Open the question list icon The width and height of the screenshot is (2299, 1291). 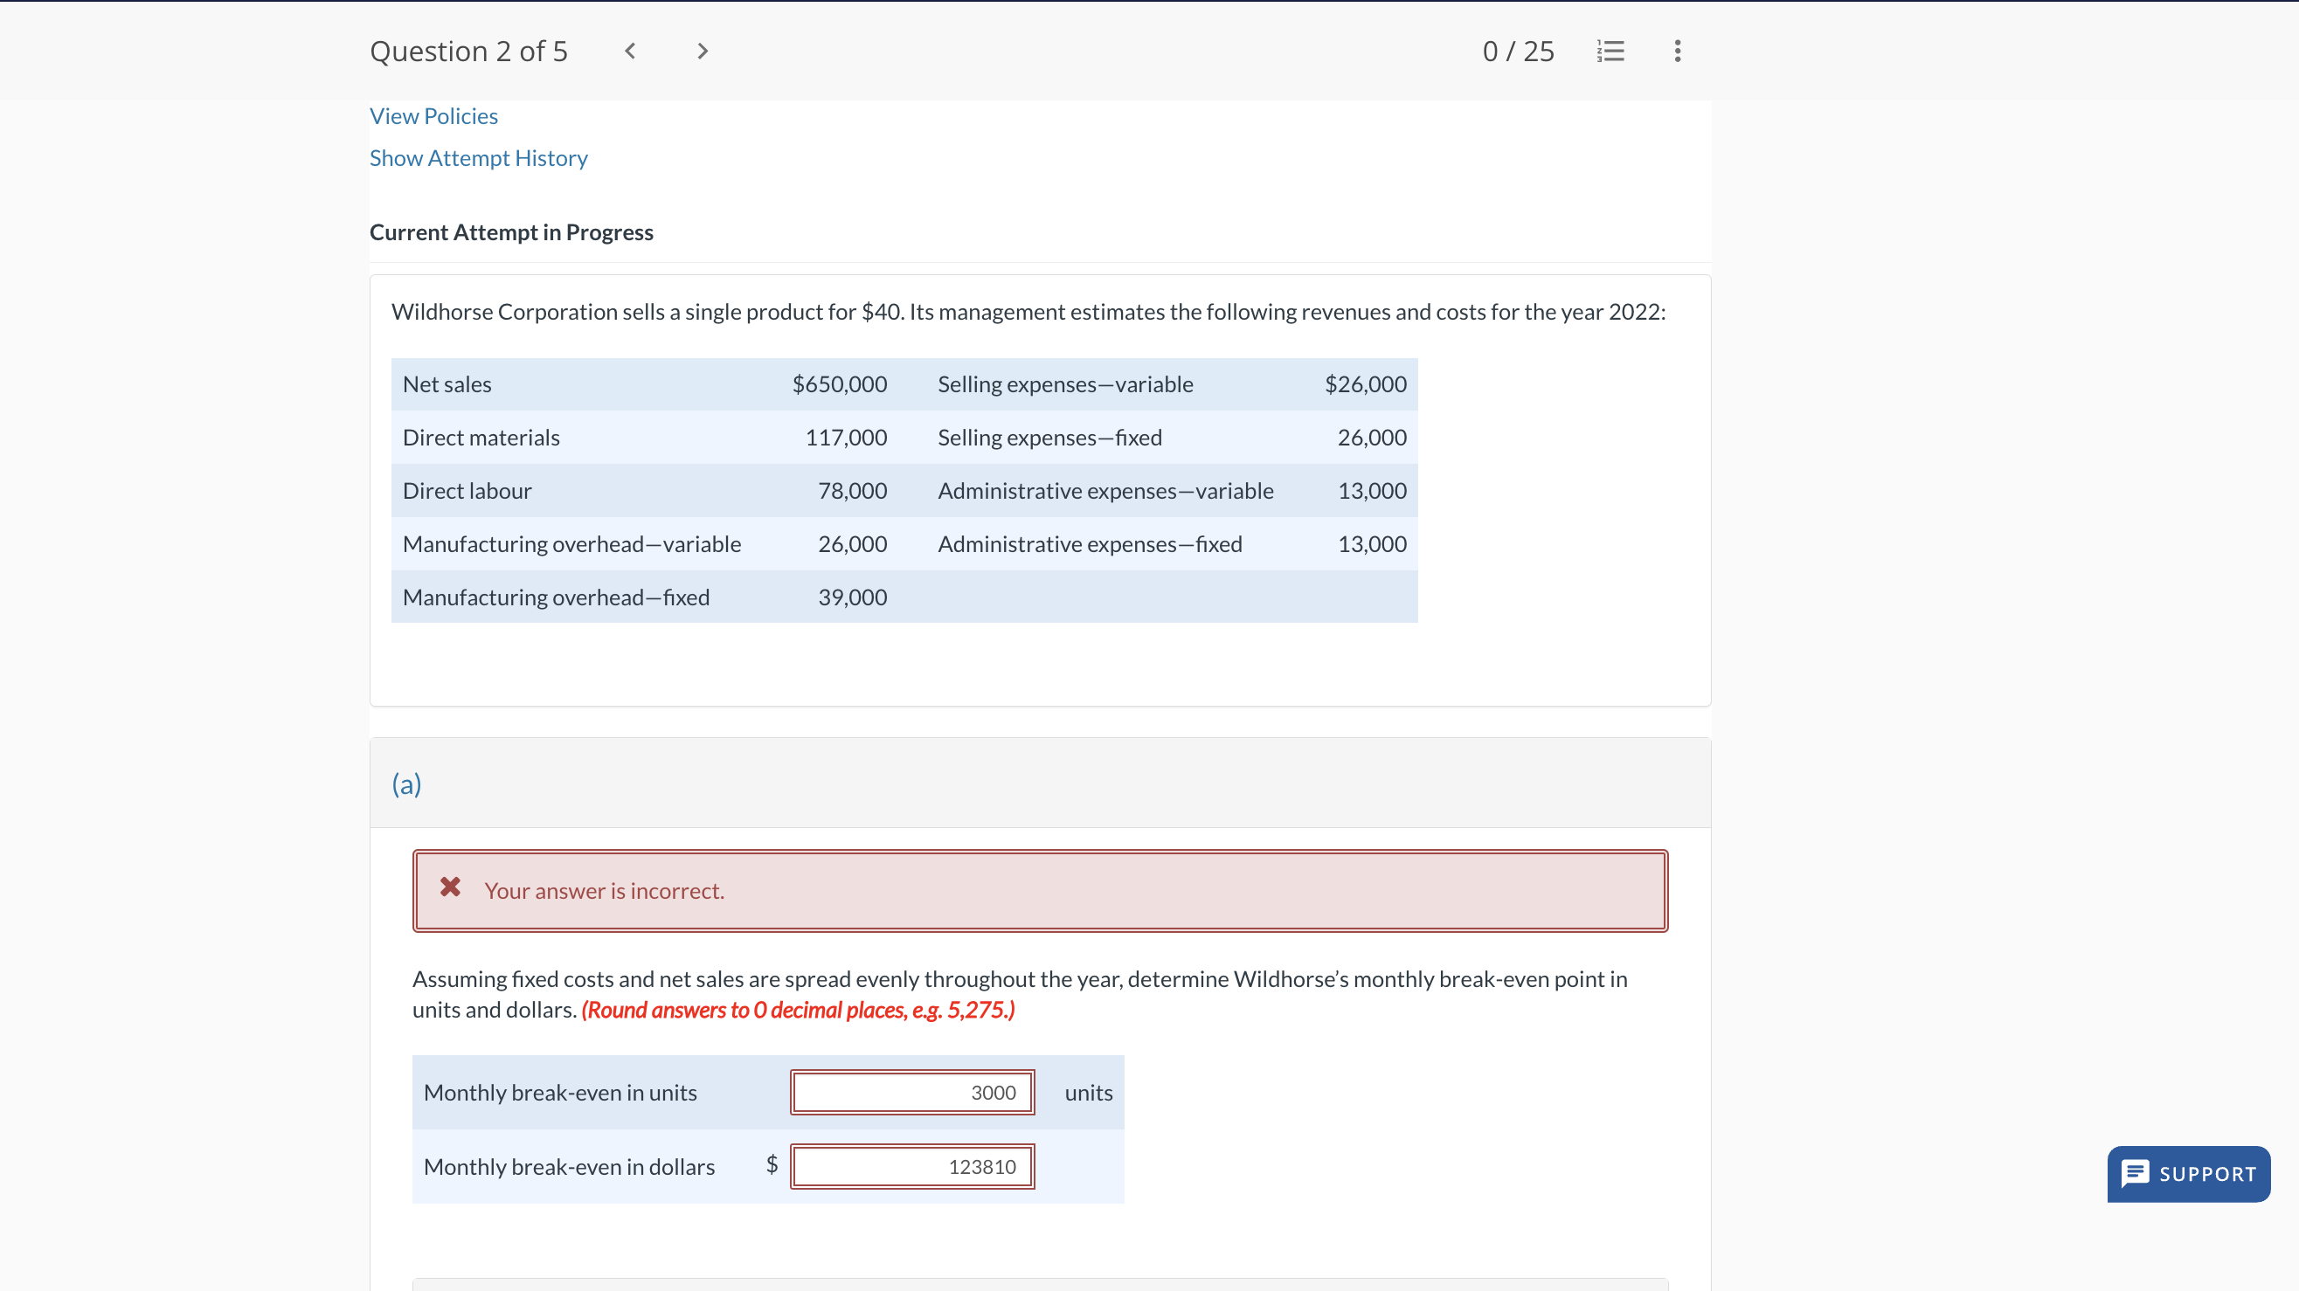[x=1610, y=51]
